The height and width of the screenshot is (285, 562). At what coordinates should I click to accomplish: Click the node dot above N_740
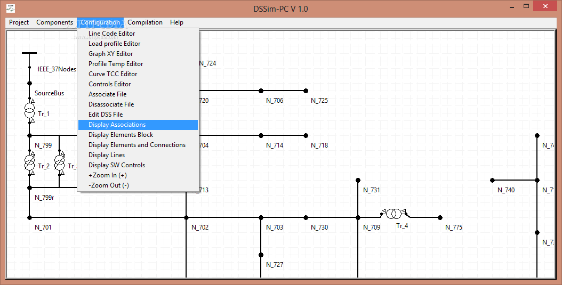pyautogui.click(x=492, y=180)
